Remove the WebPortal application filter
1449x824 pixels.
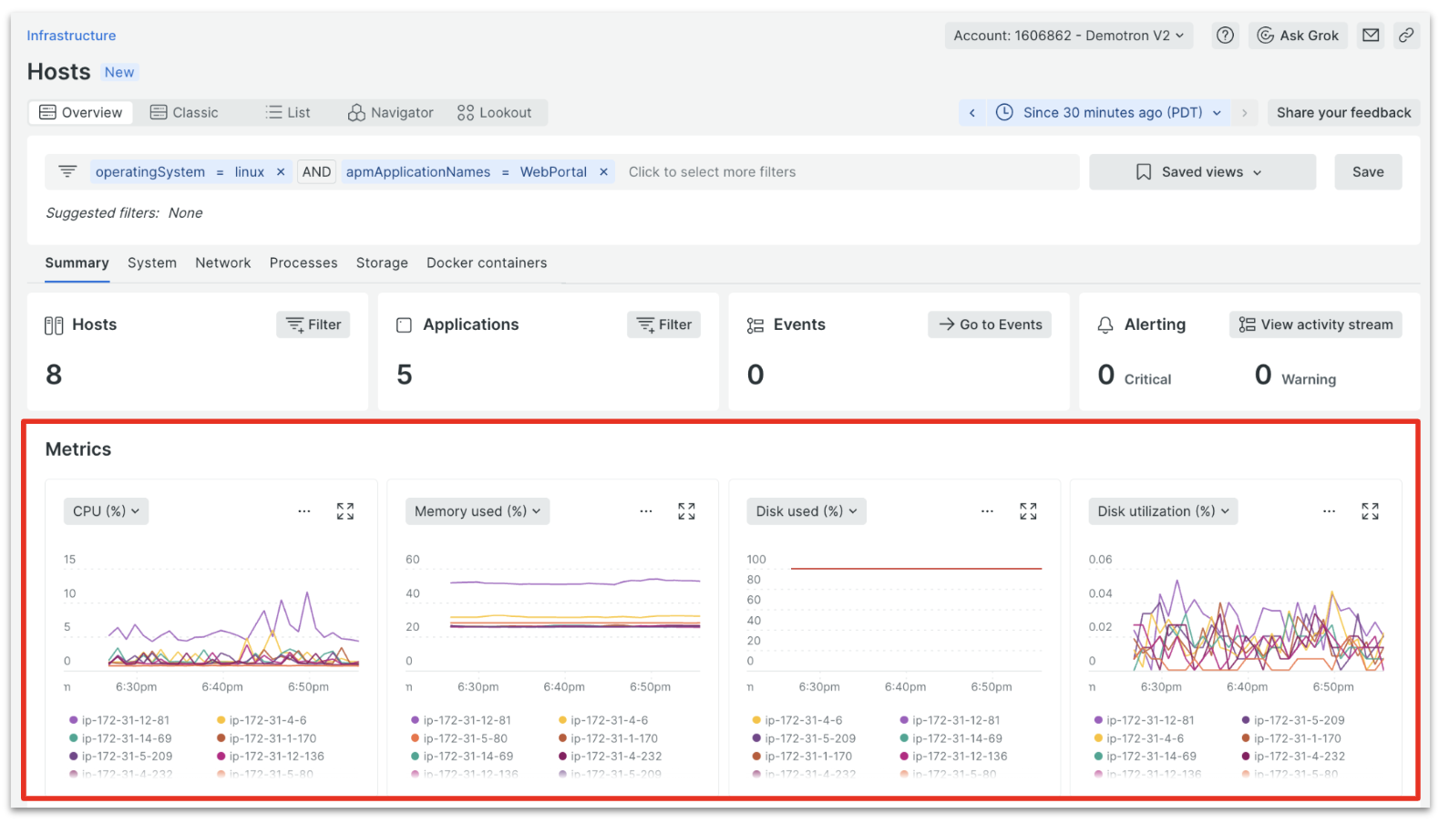pos(603,172)
